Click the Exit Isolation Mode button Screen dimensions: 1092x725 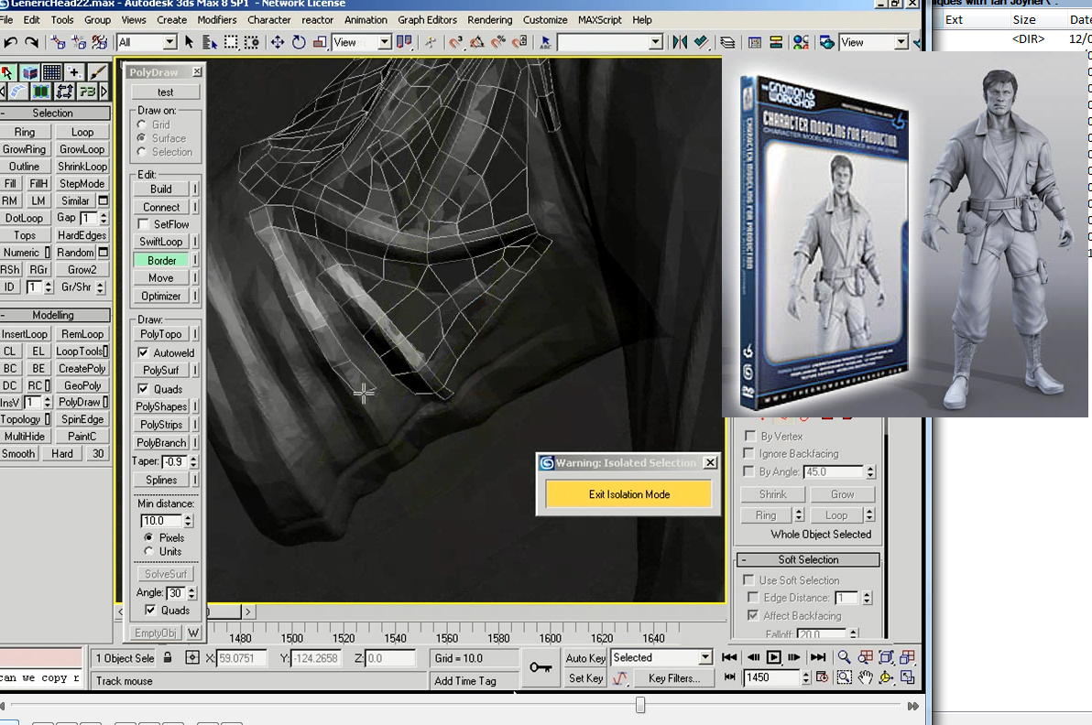(x=628, y=494)
